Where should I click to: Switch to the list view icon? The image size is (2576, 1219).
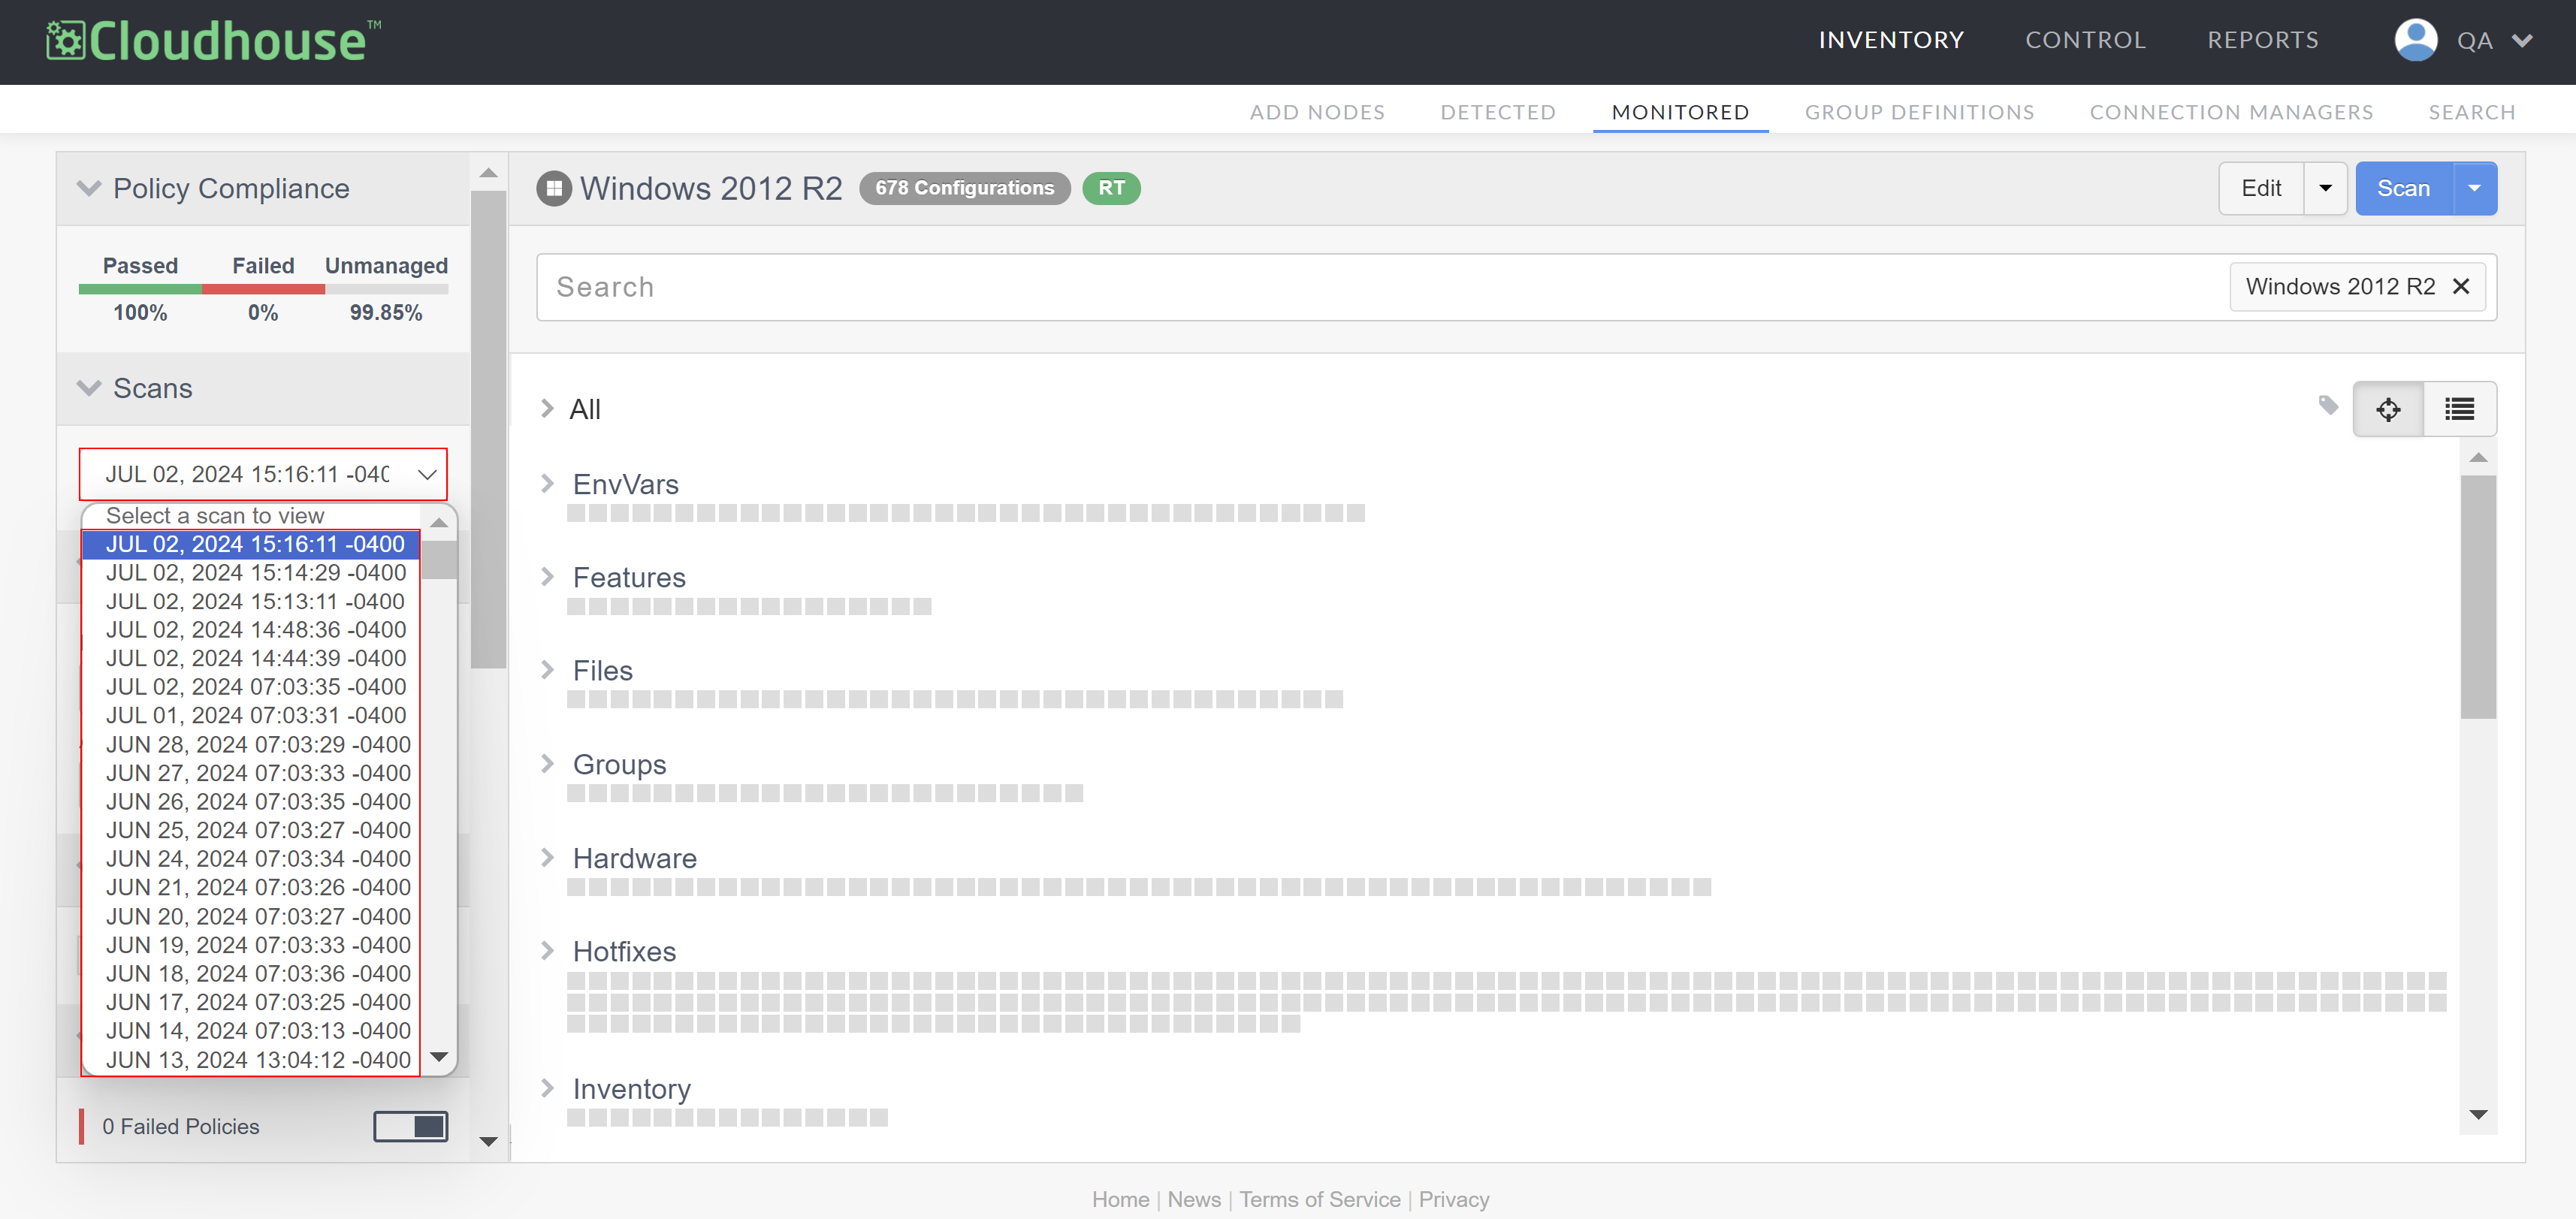coord(2460,409)
